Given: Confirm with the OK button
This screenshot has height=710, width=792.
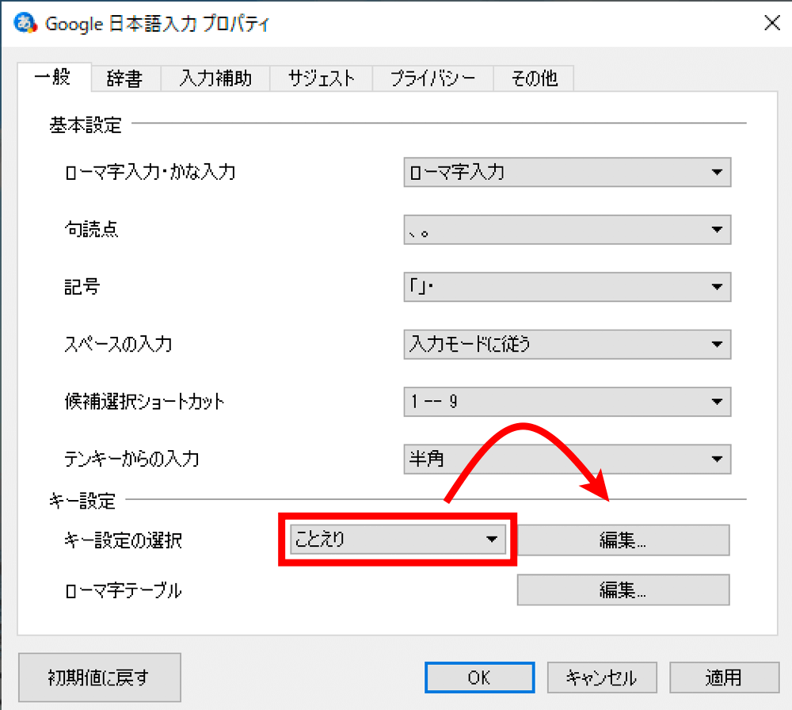Looking at the screenshot, I should coord(479,678).
